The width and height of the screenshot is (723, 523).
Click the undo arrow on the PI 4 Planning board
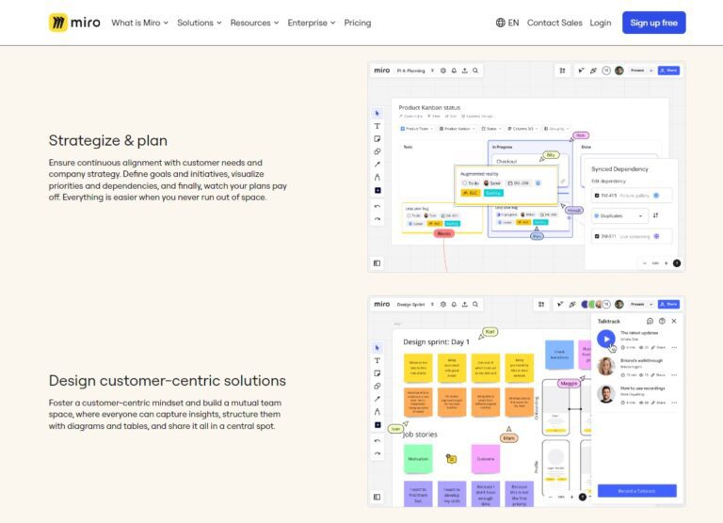click(x=378, y=204)
